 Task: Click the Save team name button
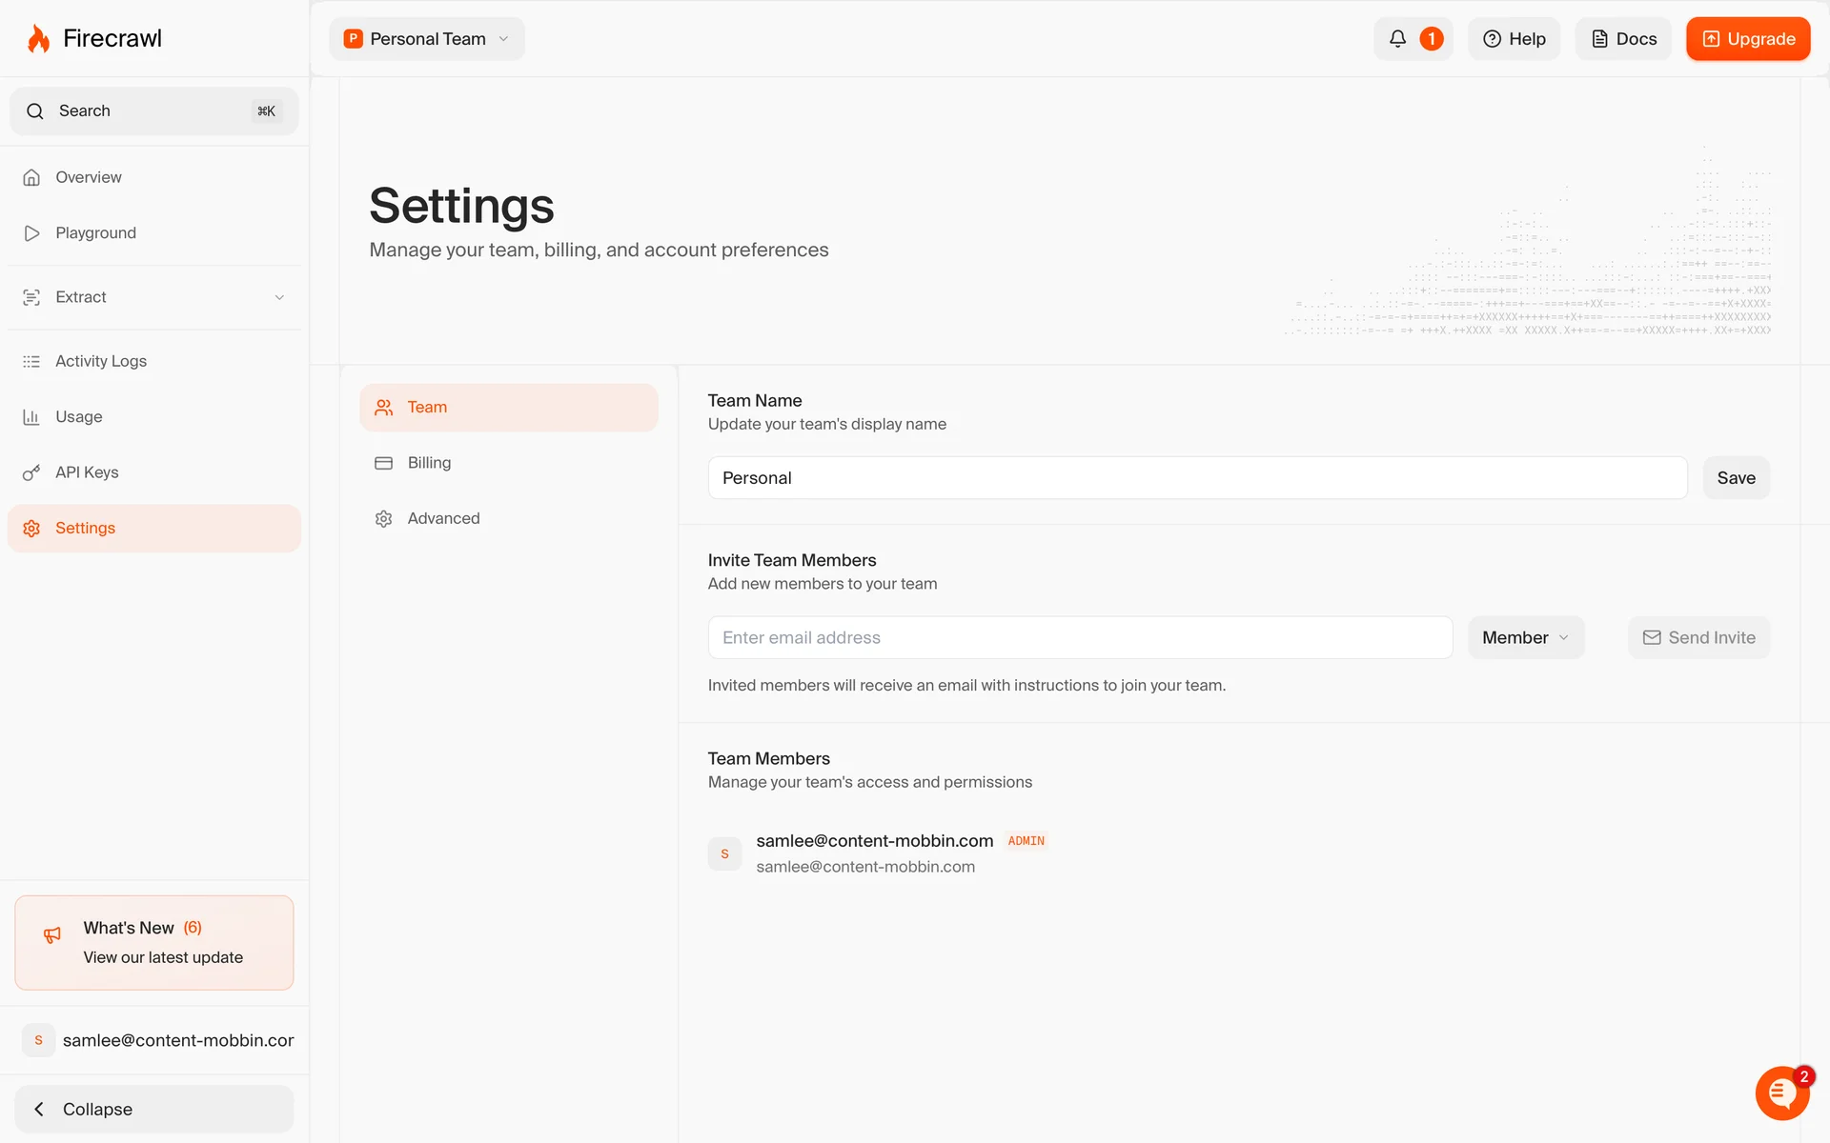click(x=1736, y=478)
